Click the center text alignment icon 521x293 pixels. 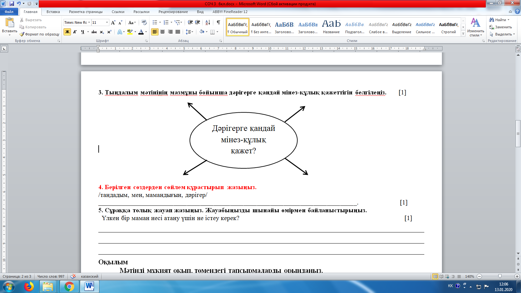(162, 32)
